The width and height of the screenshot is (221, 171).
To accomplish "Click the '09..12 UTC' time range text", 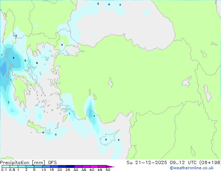I will coord(183,163).
